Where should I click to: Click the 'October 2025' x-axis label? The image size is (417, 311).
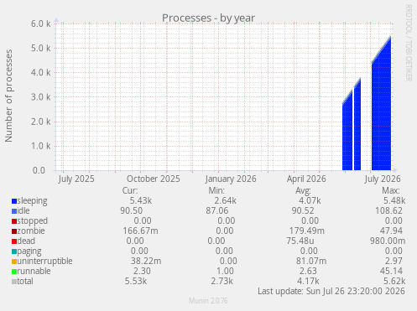click(x=154, y=179)
